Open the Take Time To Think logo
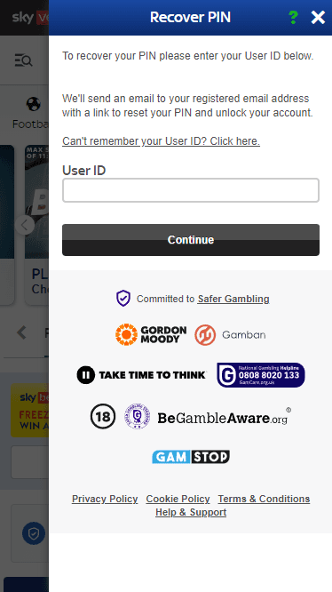 (x=141, y=375)
